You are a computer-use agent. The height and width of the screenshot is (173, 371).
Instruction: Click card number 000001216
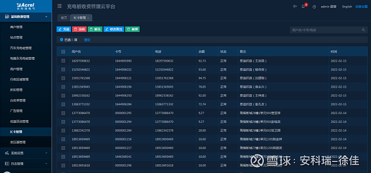point(123,139)
